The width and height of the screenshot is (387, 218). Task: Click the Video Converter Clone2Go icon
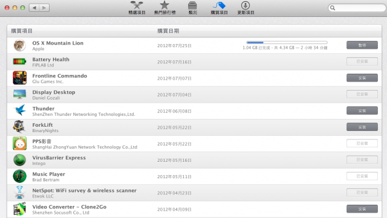[19, 209]
